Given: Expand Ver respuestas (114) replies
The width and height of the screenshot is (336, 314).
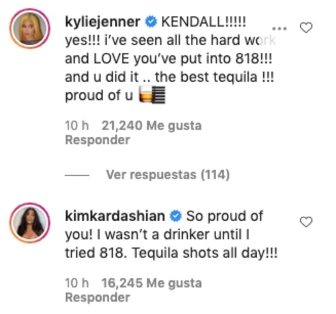Looking at the screenshot, I should tap(167, 174).
